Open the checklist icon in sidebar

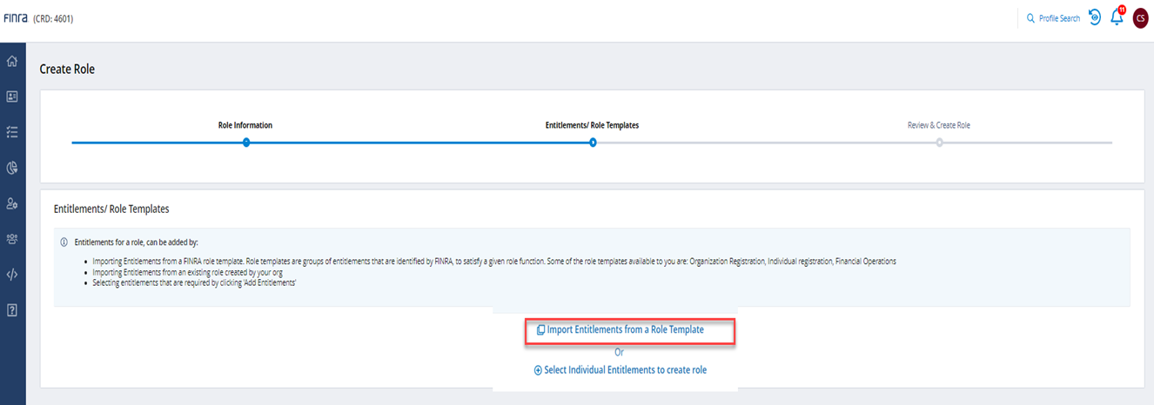[x=12, y=133]
